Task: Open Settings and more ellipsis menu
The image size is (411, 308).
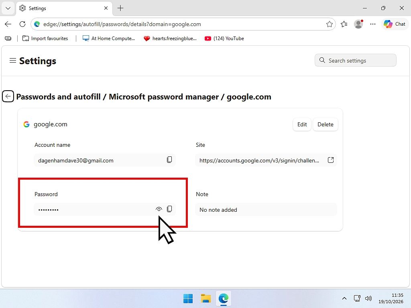Action: point(373,24)
